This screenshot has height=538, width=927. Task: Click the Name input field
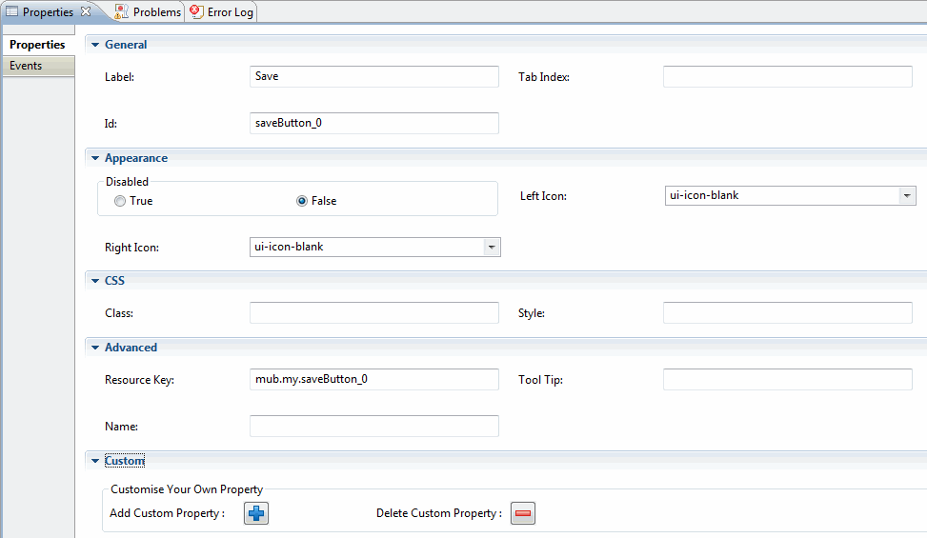coord(374,427)
